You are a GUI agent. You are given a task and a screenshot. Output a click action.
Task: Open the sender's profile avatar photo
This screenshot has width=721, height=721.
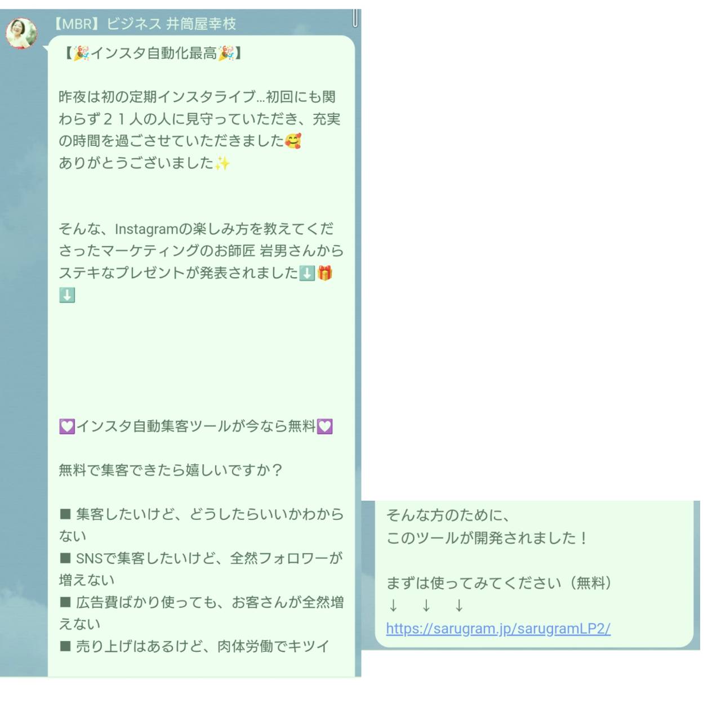point(21,33)
